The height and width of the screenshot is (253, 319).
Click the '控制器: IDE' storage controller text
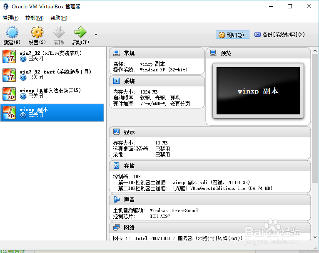coord(127,177)
